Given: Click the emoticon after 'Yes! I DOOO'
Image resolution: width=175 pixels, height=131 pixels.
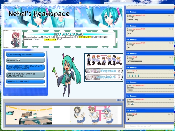Looking at the screenshot, I should point(19,60).
